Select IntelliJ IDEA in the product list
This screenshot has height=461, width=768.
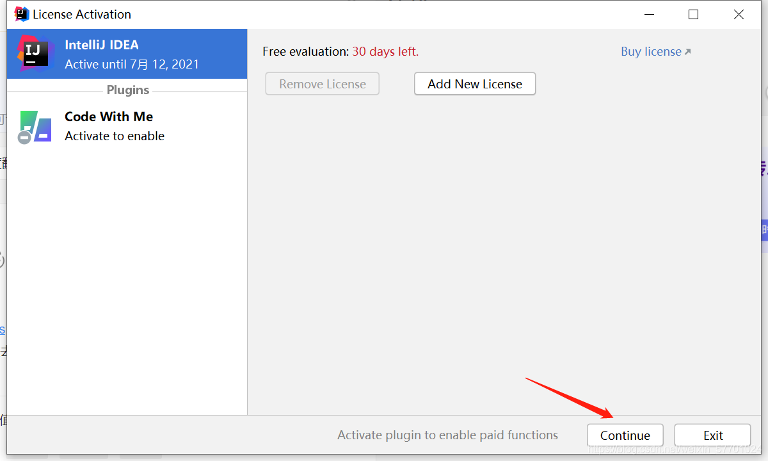point(127,54)
